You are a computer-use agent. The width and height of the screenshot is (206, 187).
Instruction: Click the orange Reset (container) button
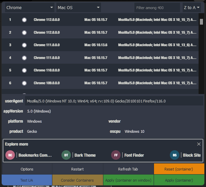(179, 169)
